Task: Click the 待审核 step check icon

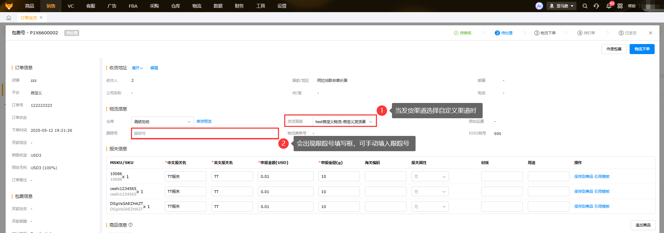Action: [456, 33]
